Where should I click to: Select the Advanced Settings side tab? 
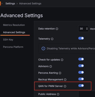14,32
